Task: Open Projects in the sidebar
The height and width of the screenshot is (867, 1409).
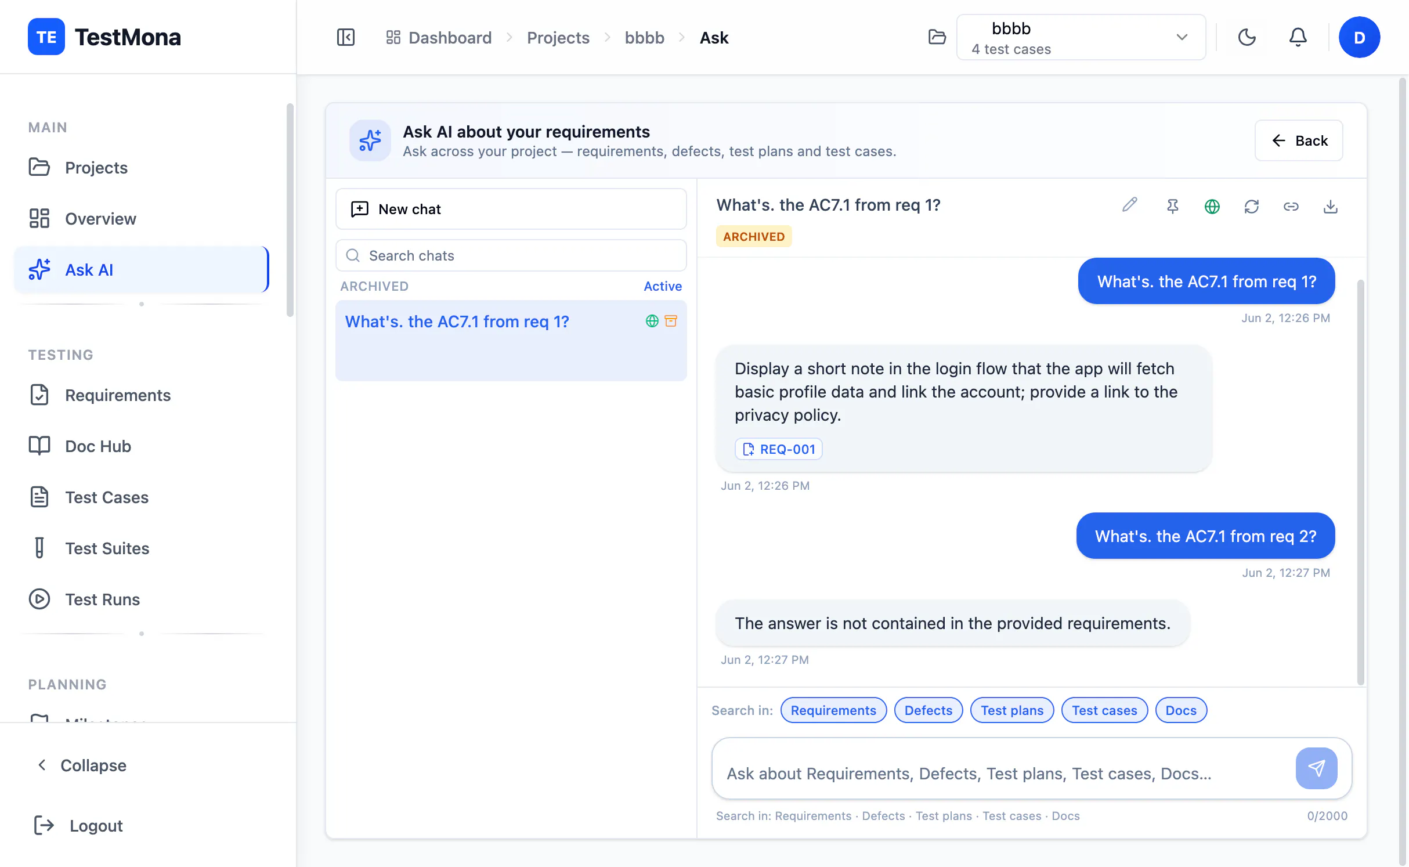Action: click(x=142, y=168)
